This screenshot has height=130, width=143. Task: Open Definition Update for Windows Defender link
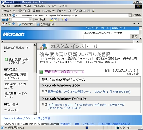[86, 106]
